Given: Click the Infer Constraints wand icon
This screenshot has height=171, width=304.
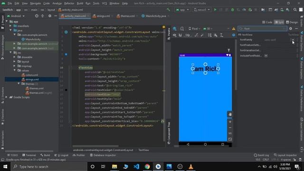Looking at the screenshot, I should point(202,35).
